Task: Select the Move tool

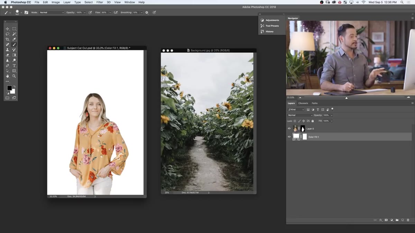Action: [x=7, y=29]
